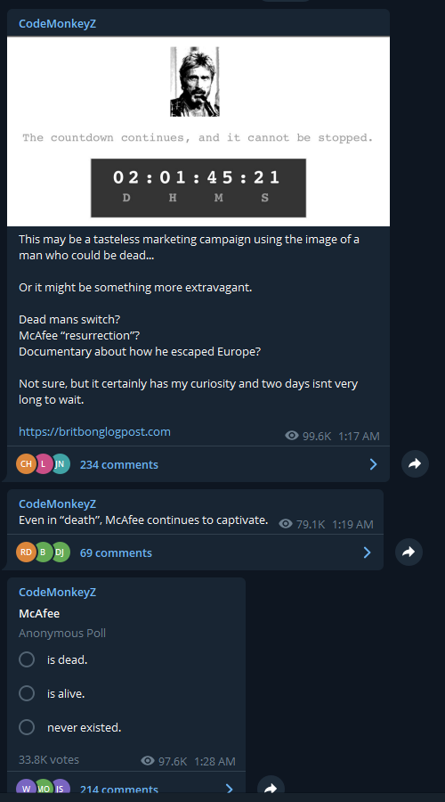Open CodeMonkeyZ name on the poll post
Viewport: 445px width, 802px height.
[x=57, y=592]
